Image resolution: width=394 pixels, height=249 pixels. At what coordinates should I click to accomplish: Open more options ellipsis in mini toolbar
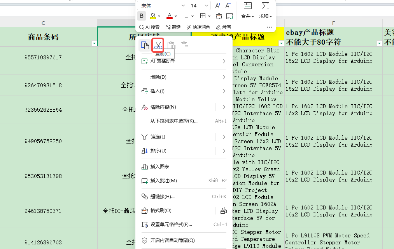pyautogui.click(x=270, y=27)
